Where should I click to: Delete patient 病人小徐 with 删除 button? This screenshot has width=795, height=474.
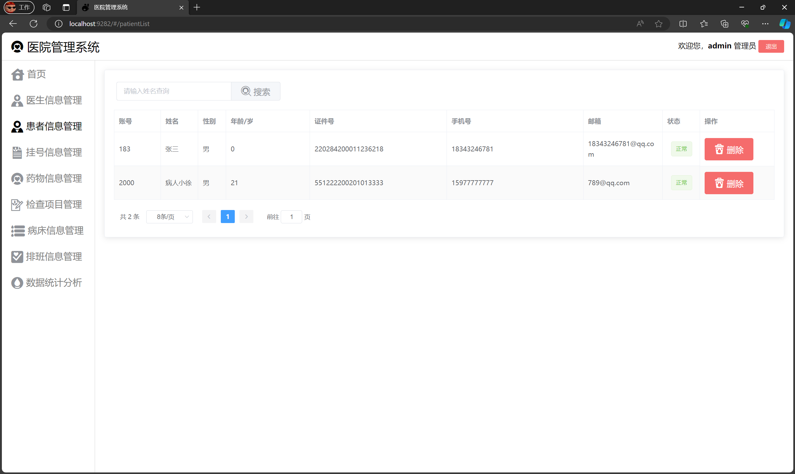[x=729, y=183]
